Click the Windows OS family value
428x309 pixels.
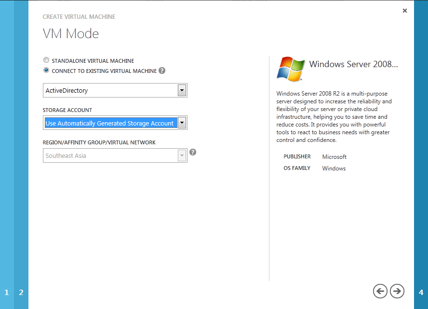click(x=334, y=169)
